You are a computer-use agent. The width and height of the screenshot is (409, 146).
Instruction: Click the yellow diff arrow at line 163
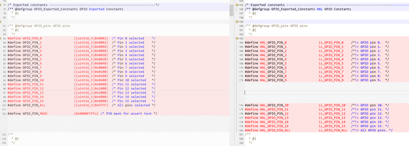click(237, 38)
